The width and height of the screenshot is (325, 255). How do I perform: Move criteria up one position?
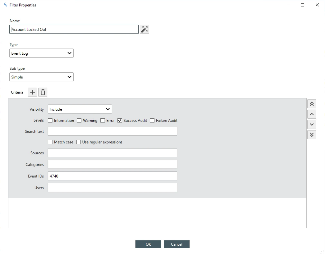pos(311,114)
